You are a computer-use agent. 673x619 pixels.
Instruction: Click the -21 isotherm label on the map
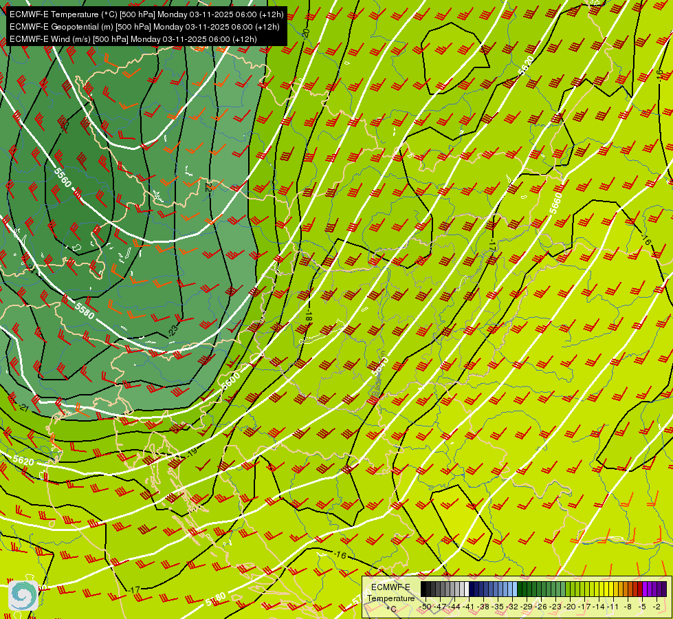(22, 406)
